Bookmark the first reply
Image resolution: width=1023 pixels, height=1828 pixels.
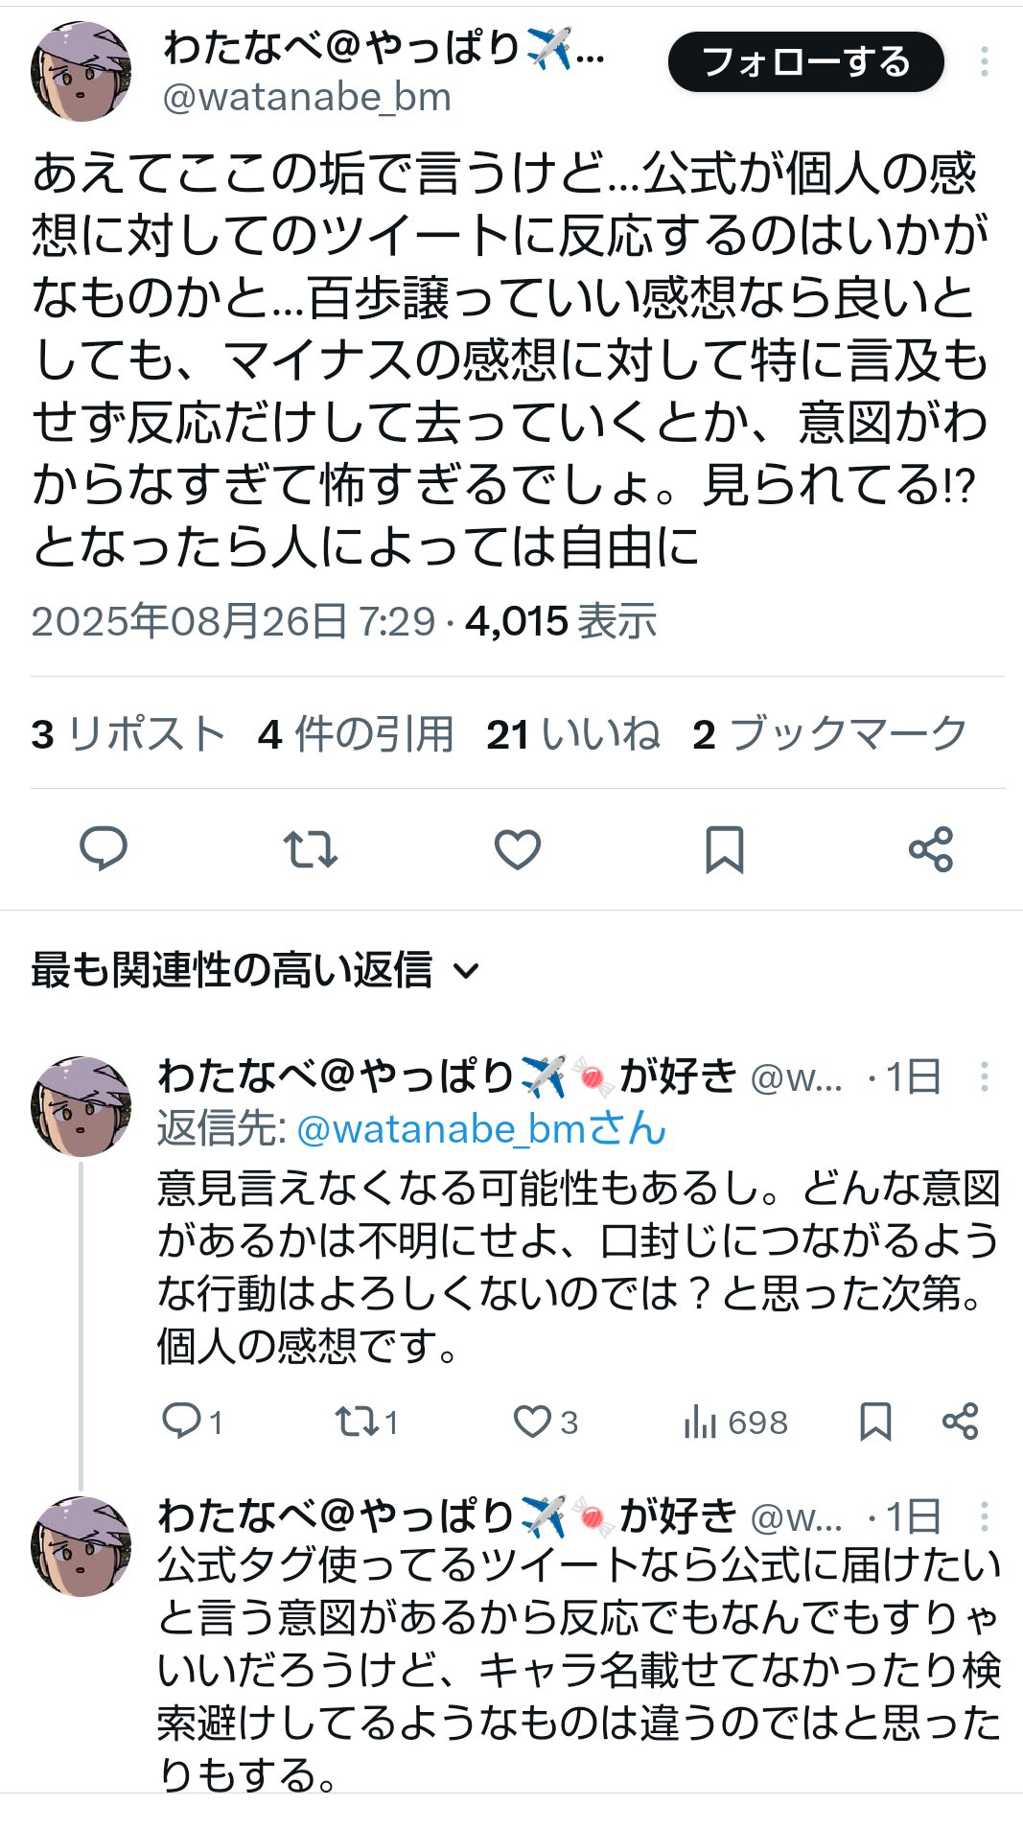[875, 1421]
